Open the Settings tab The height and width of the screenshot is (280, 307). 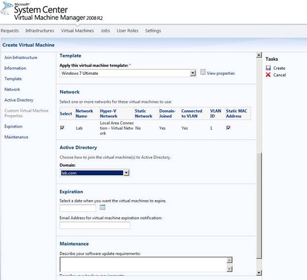click(x=153, y=31)
